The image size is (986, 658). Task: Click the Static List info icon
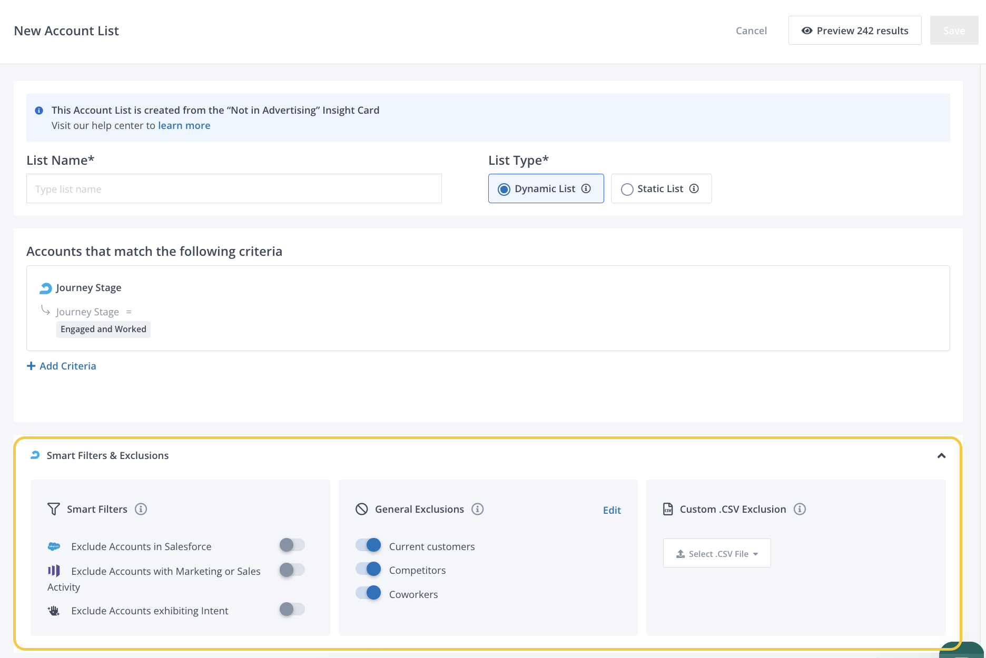tap(694, 188)
